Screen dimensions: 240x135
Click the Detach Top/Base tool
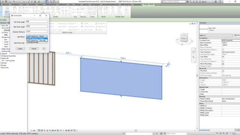127,11
